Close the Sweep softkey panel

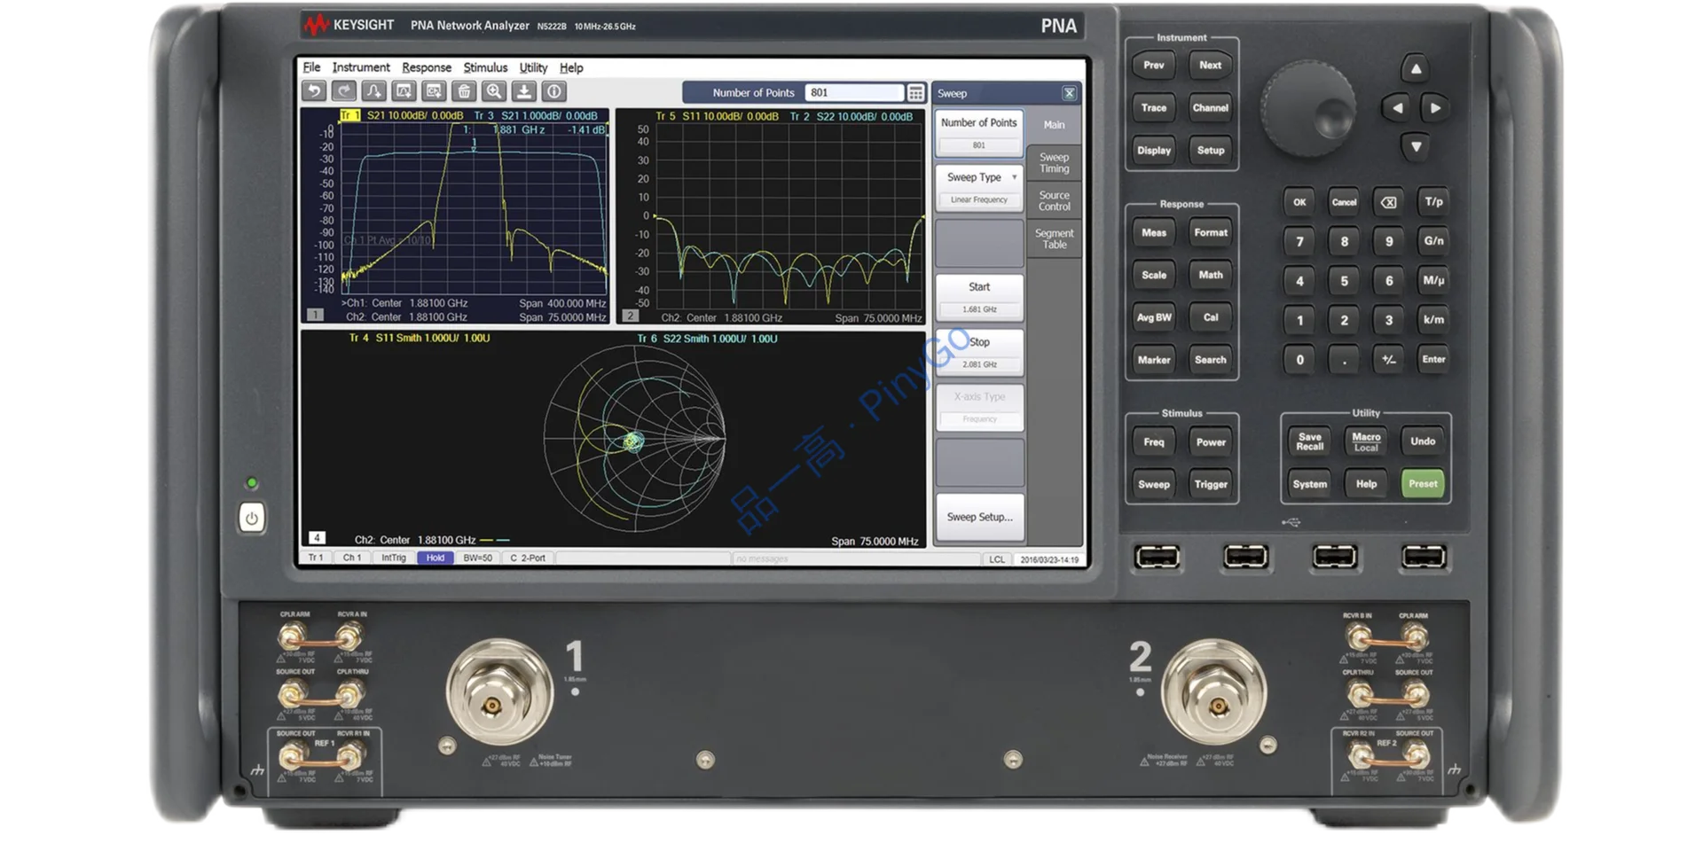(1070, 93)
